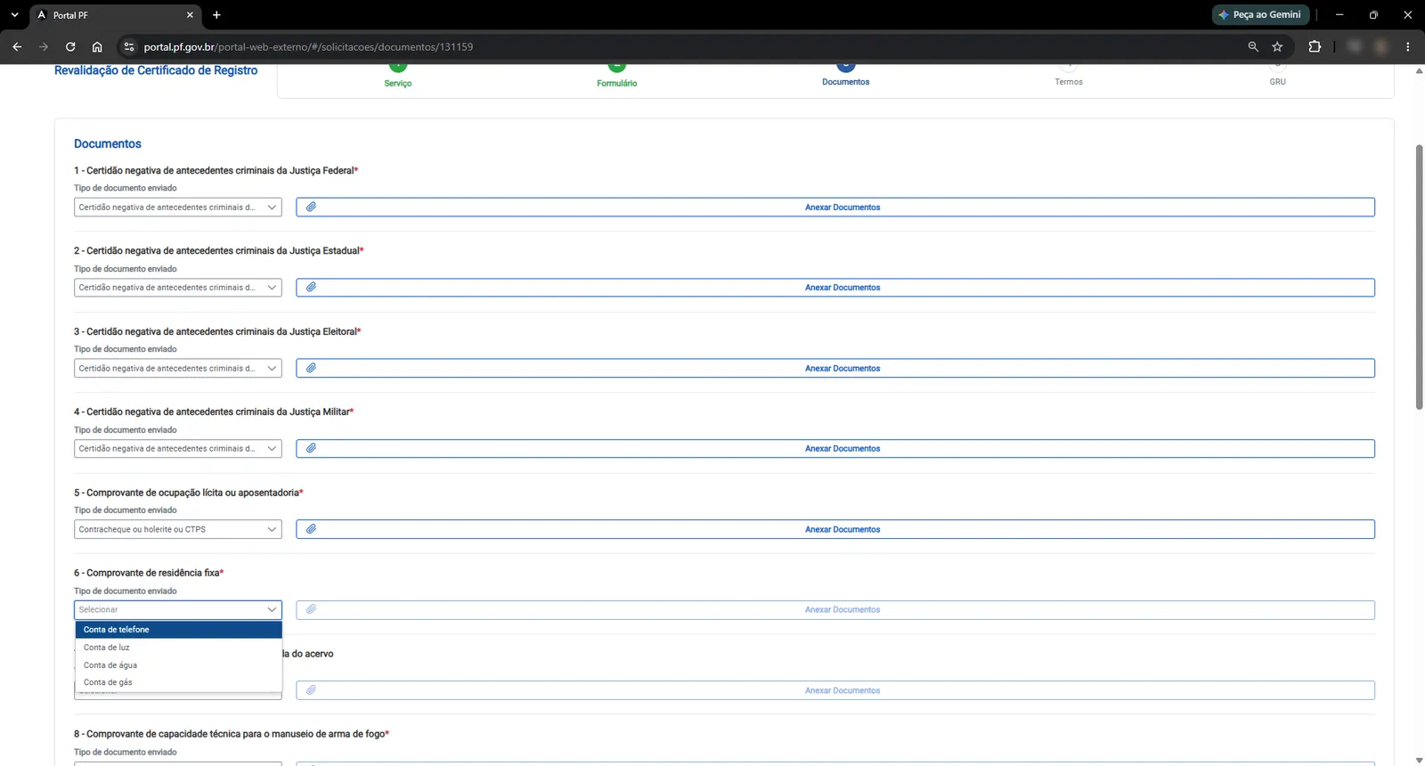
Task: Attach documents for Justiça Militar certificate
Action: click(835, 449)
